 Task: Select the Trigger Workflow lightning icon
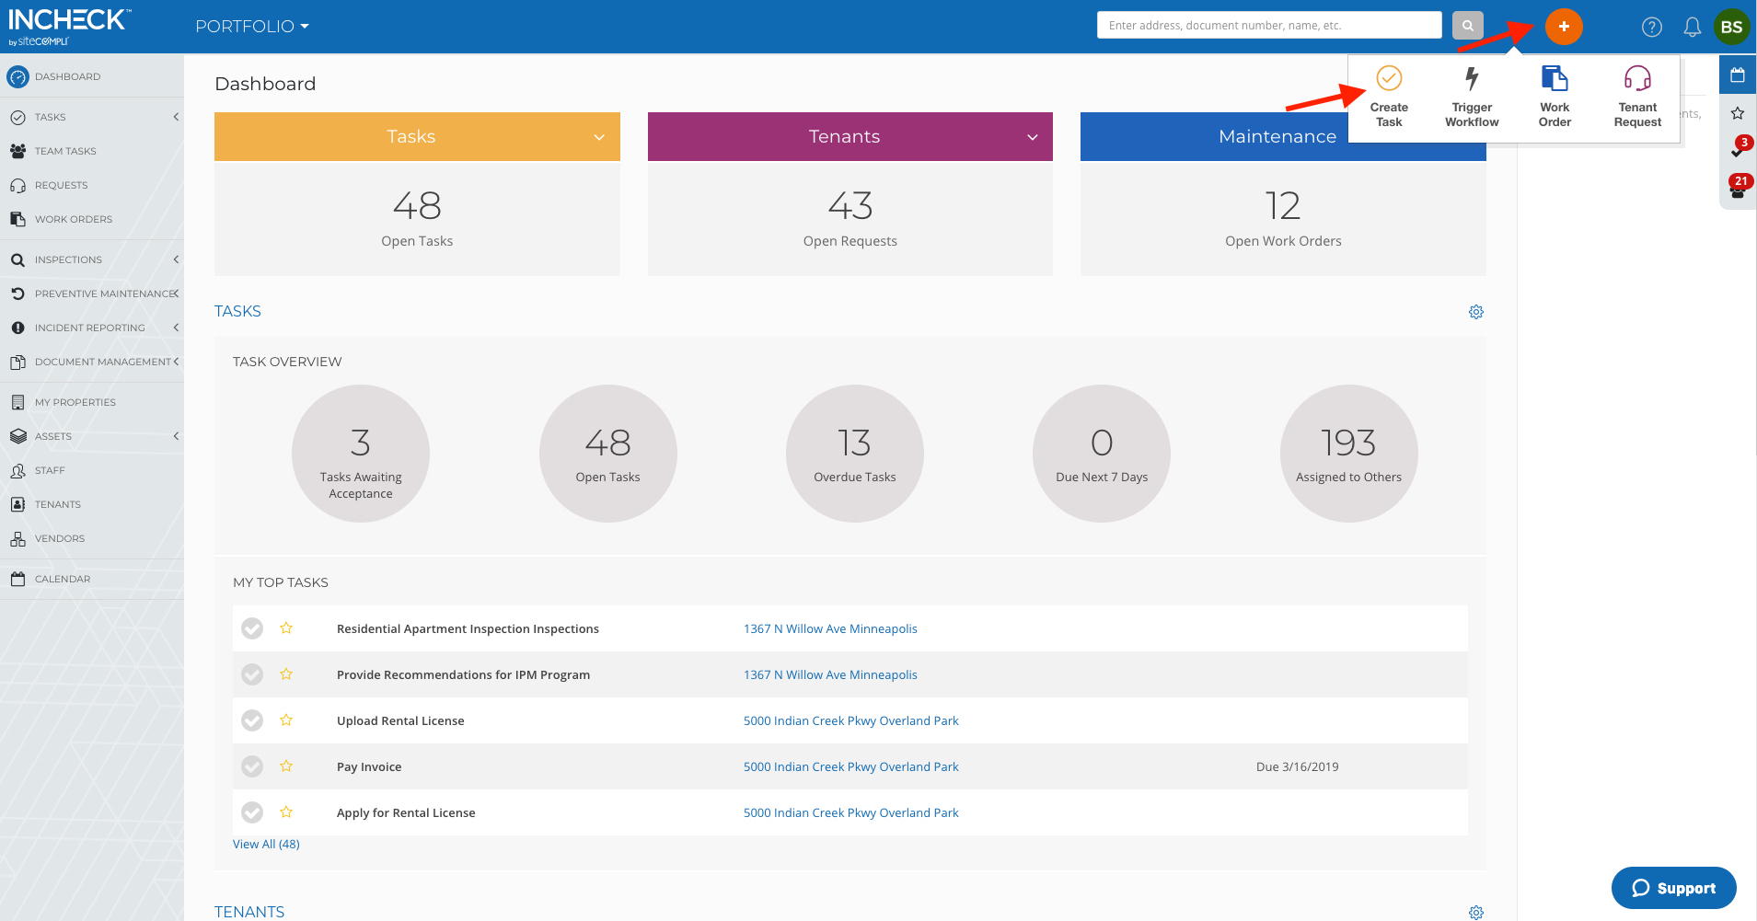point(1471,79)
